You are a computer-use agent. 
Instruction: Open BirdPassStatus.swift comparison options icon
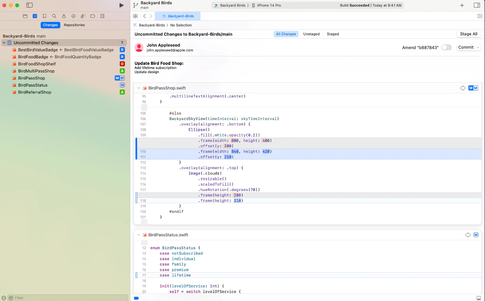[x=468, y=235]
